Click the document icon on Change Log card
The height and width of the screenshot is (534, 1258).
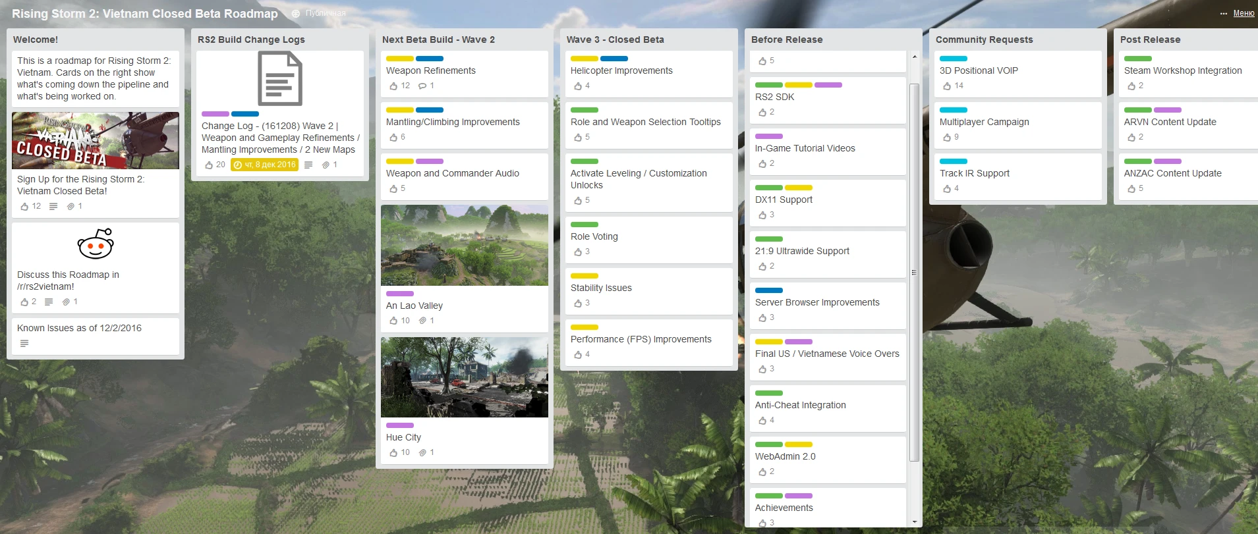click(280, 78)
